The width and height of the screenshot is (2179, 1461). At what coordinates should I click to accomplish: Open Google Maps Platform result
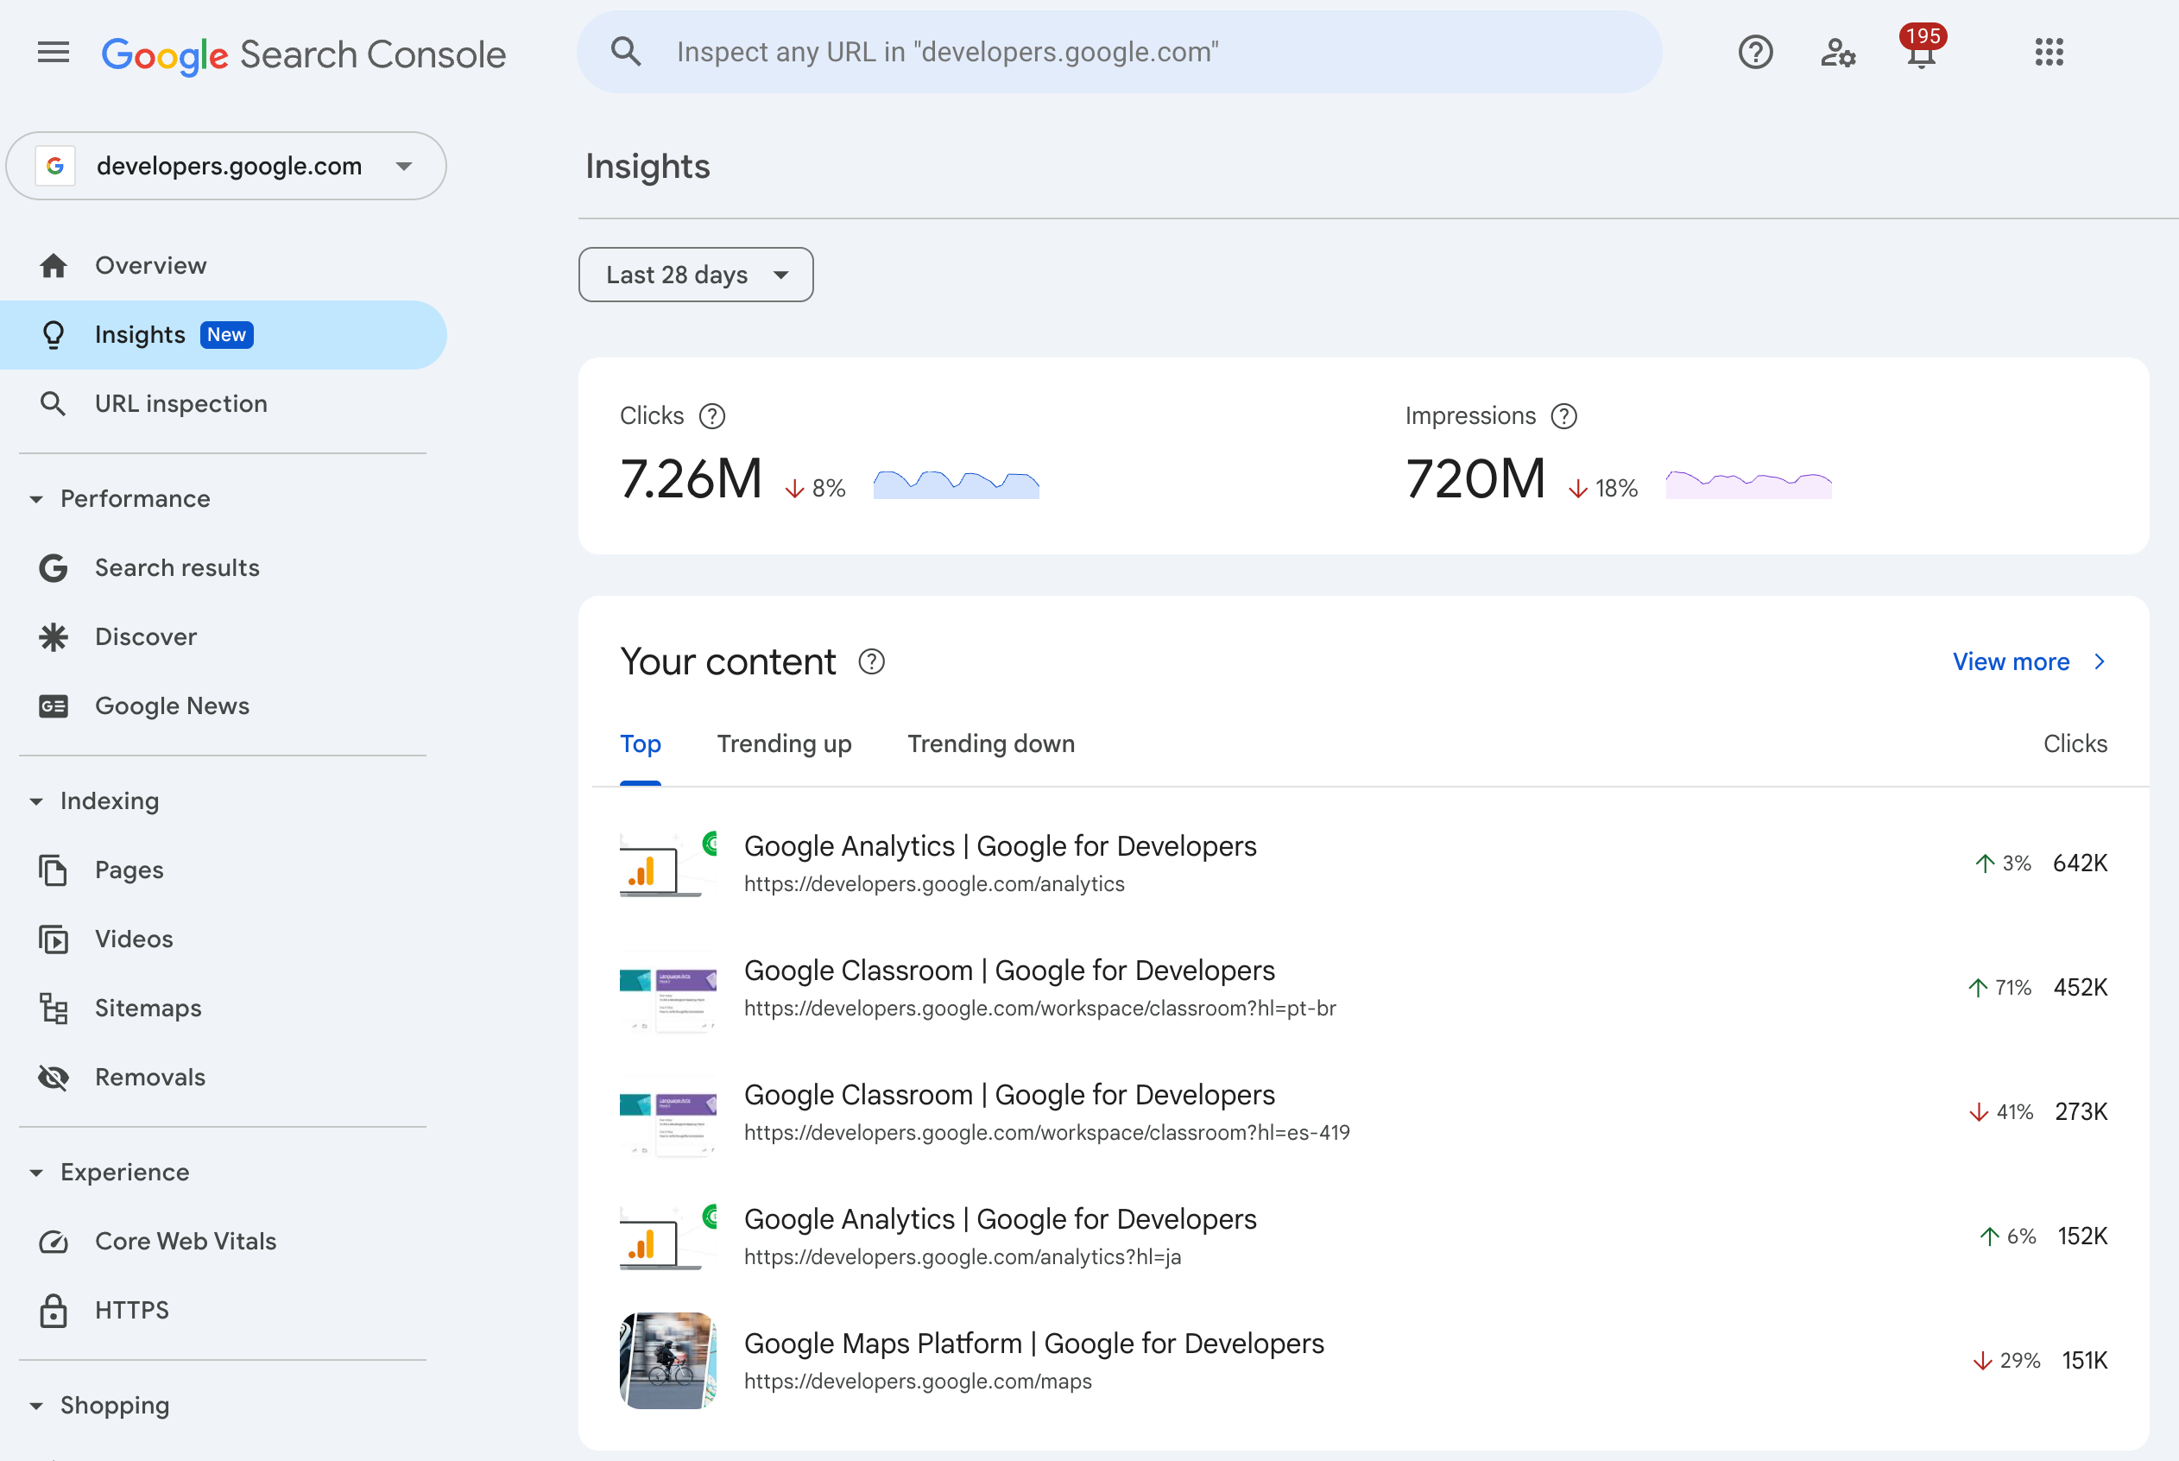click(1364, 1360)
